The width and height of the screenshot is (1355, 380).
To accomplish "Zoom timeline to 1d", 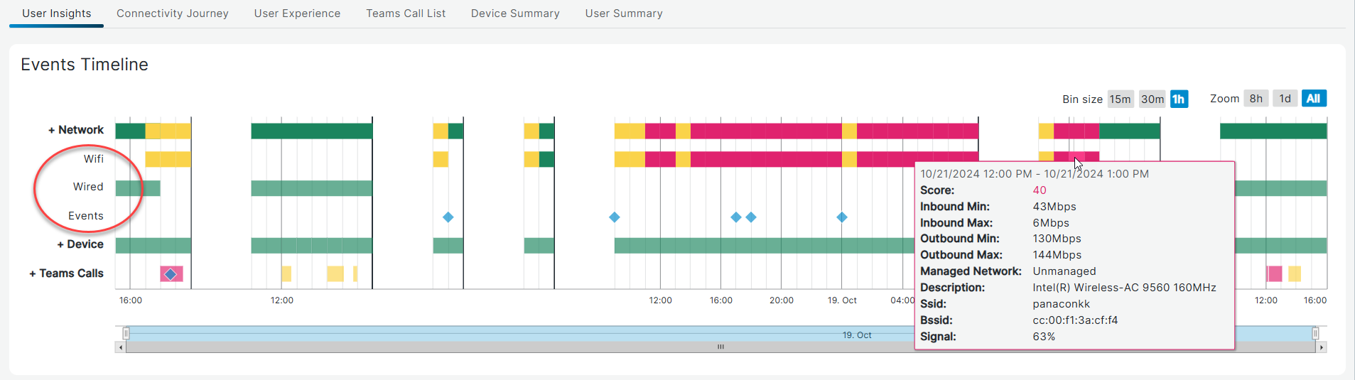I will coord(1285,99).
